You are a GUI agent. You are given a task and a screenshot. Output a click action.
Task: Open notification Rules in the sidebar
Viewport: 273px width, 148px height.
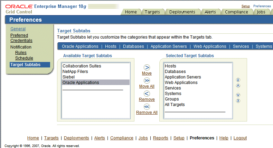21,53
